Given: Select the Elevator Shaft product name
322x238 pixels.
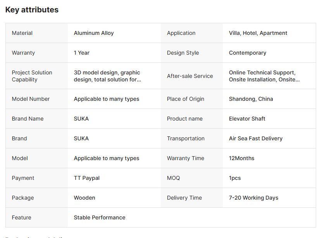Looking at the screenshot, I should coord(247,119).
